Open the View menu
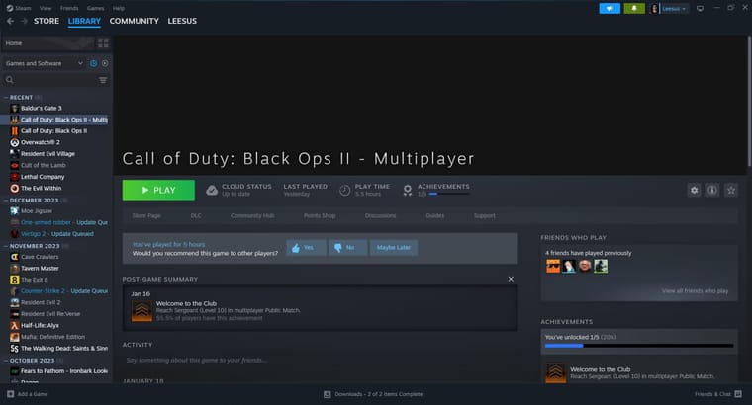 coord(46,8)
